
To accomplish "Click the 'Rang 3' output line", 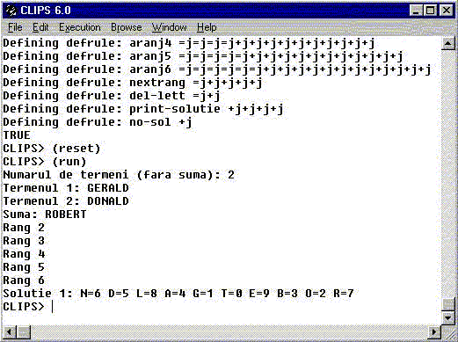I will tap(24, 241).
